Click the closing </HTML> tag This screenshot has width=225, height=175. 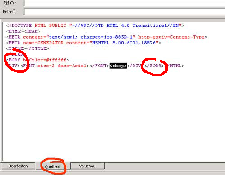174,66
